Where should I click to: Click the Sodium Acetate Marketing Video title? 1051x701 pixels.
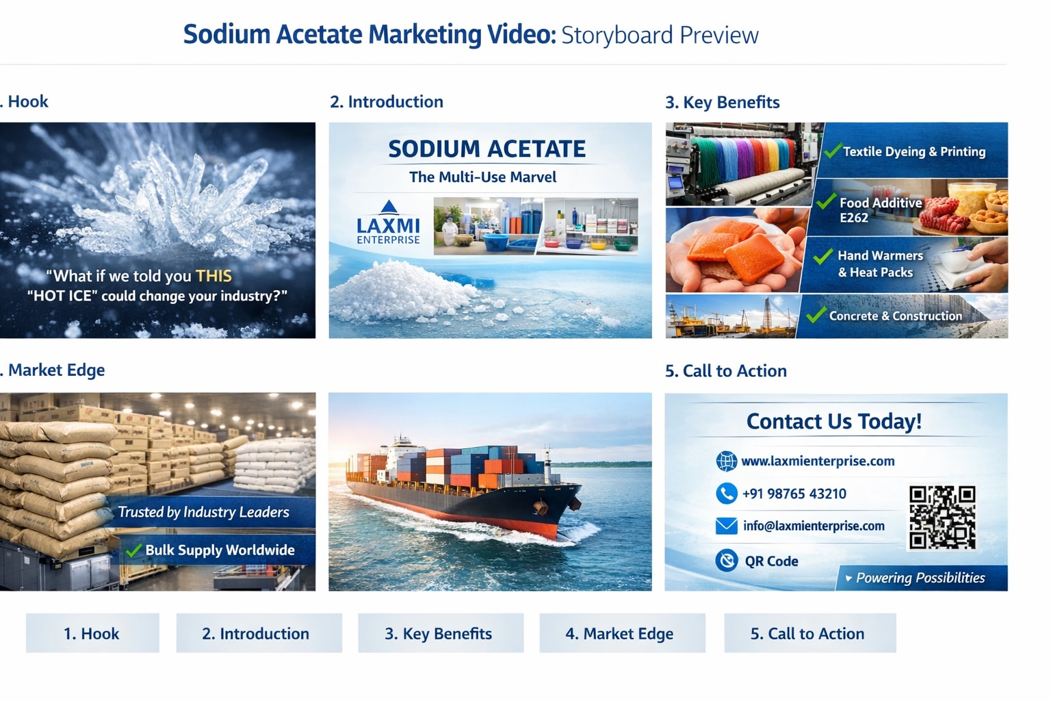(369, 34)
